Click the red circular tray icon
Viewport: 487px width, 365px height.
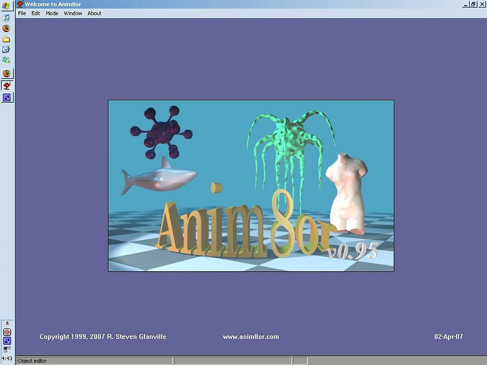7,332
